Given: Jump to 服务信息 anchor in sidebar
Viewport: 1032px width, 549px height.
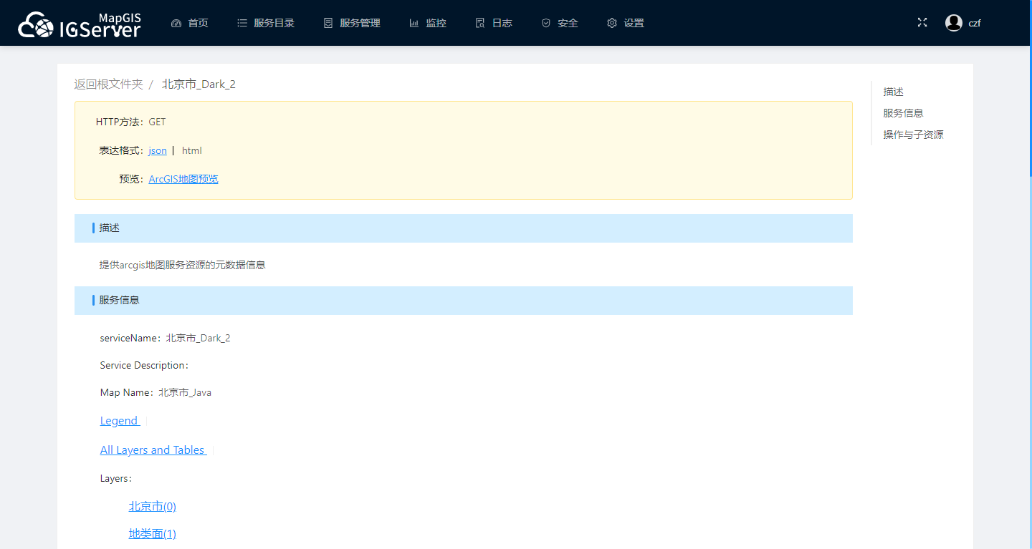Looking at the screenshot, I should 904,113.
